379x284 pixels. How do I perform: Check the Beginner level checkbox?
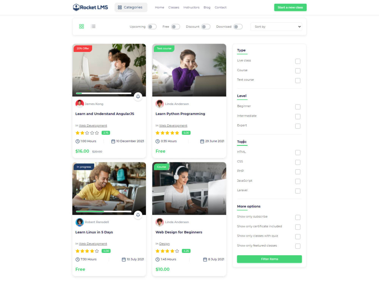298,107
